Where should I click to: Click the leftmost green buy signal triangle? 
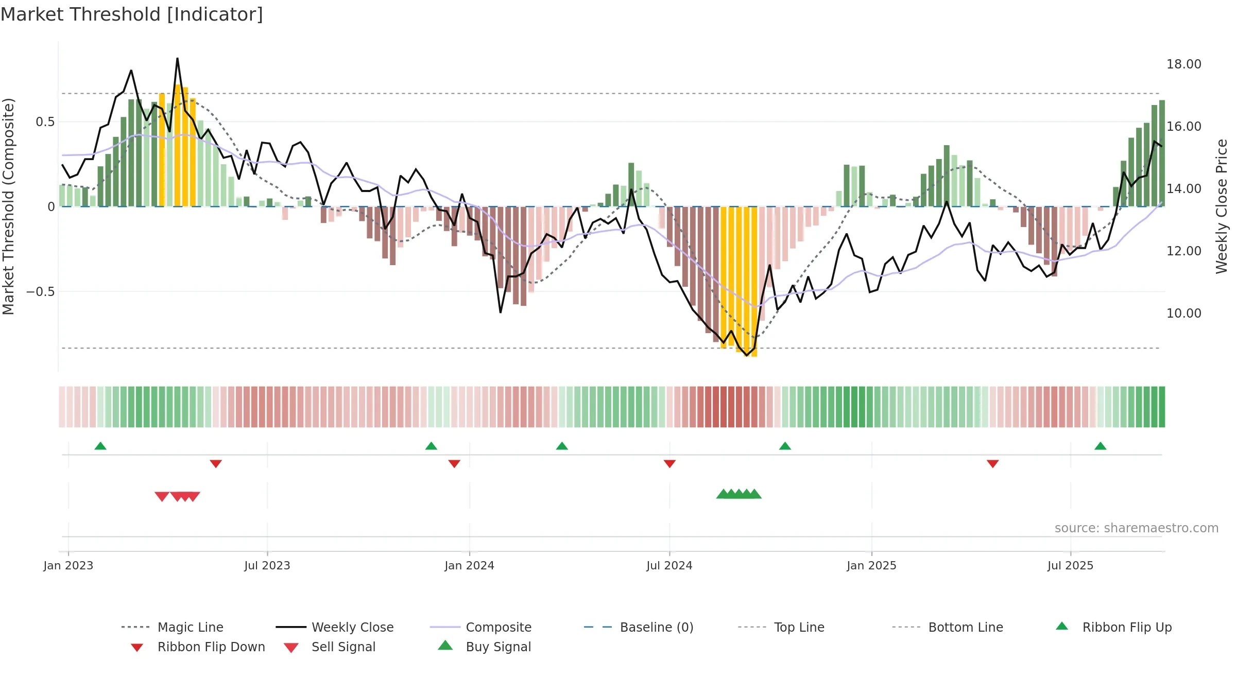pos(724,494)
